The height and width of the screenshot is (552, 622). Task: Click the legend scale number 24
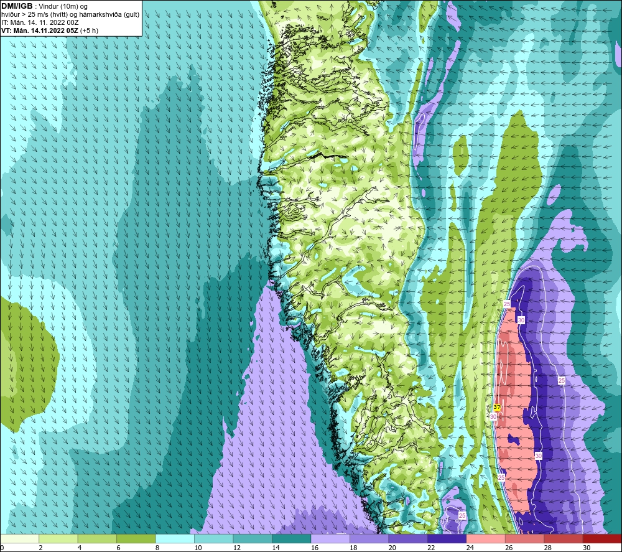pos(470,548)
